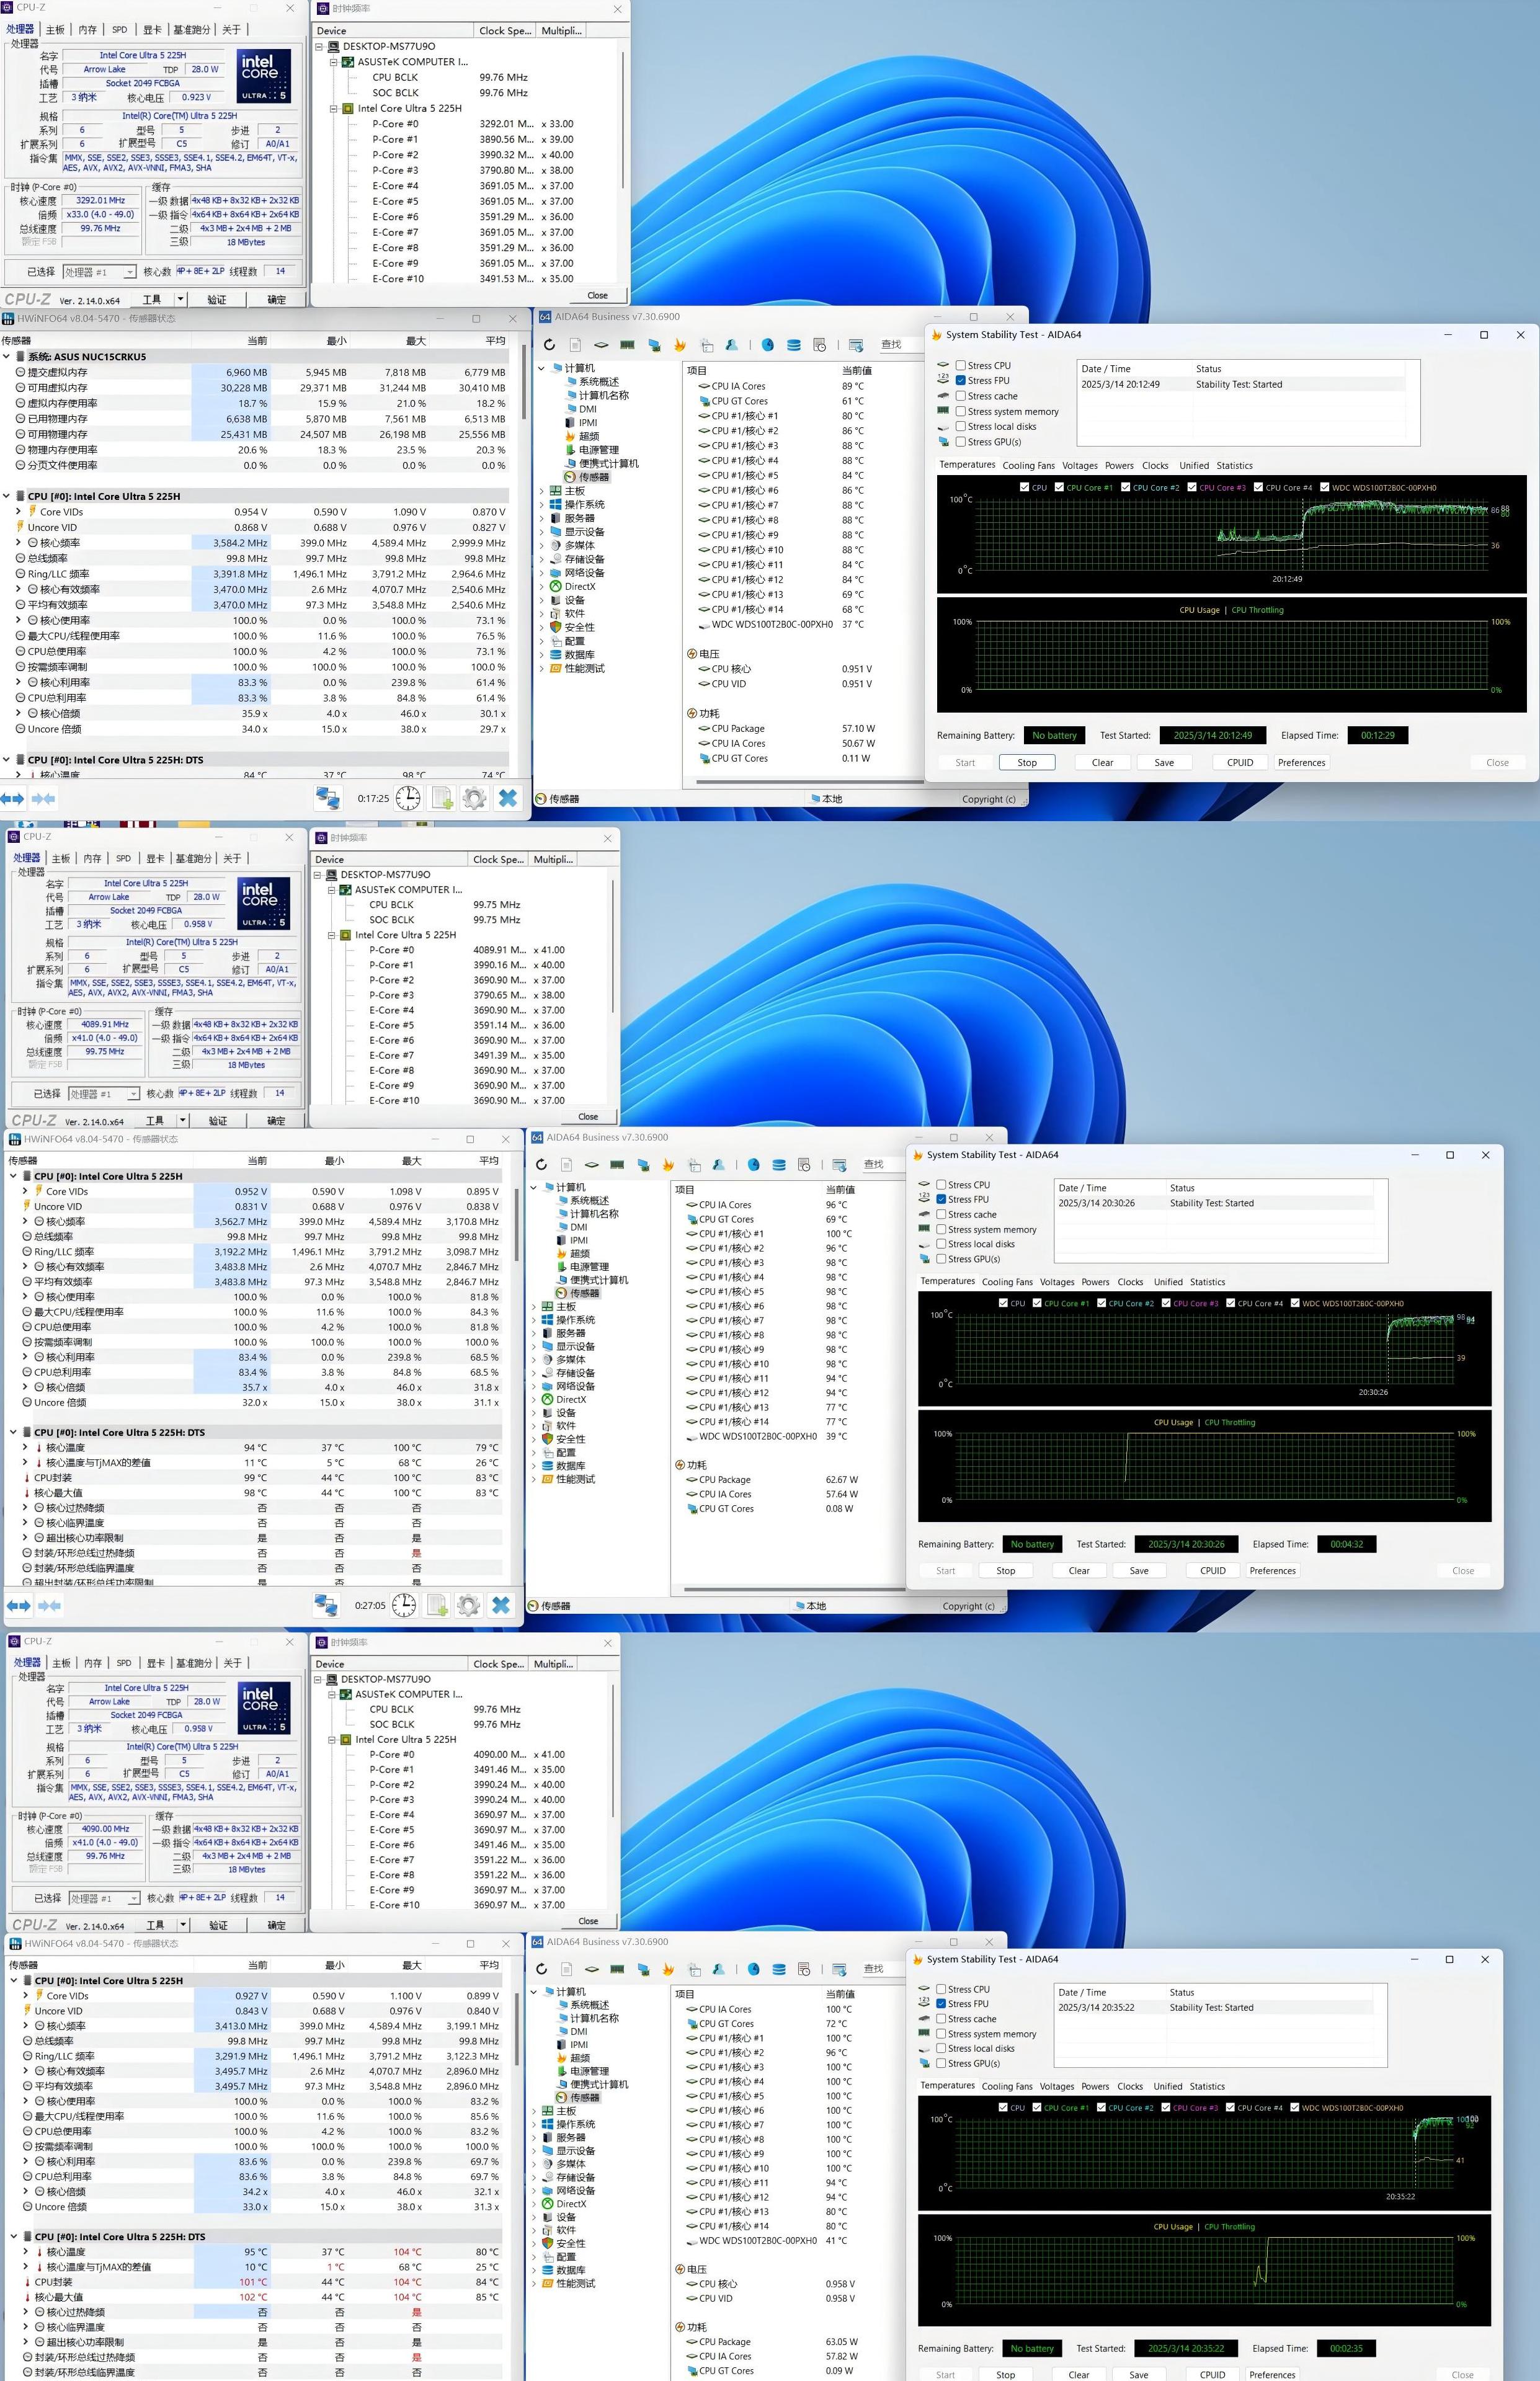Click memory module icon in top AIDA64 toolbar
Viewport: 1540px width, 2381px height.
click(x=627, y=345)
